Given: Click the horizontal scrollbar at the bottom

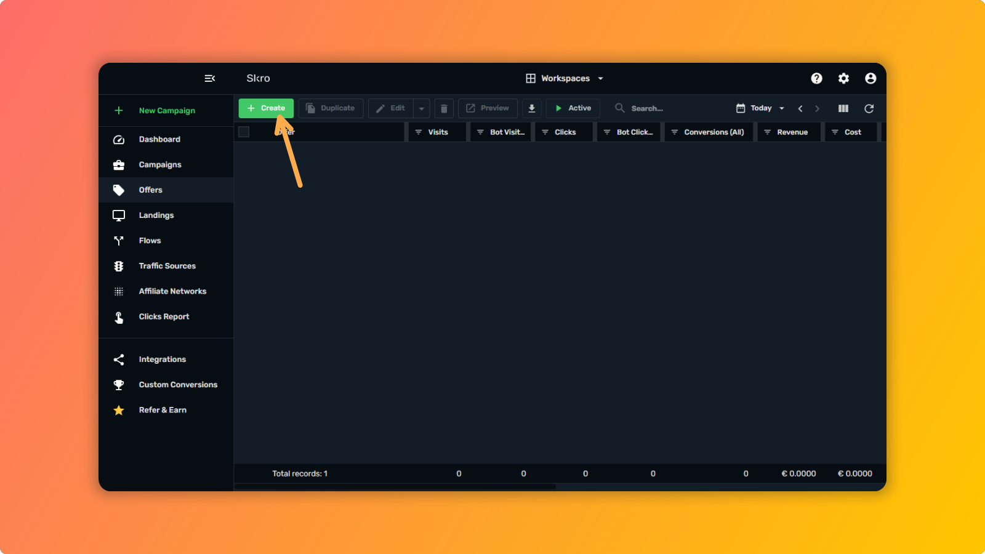Looking at the screenshot, I should click(395, 486).
